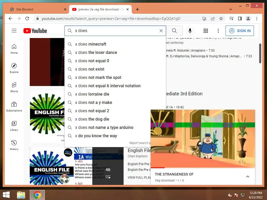
Task: Select suggestion 'x does minecraft'
Action: (115, 44)
